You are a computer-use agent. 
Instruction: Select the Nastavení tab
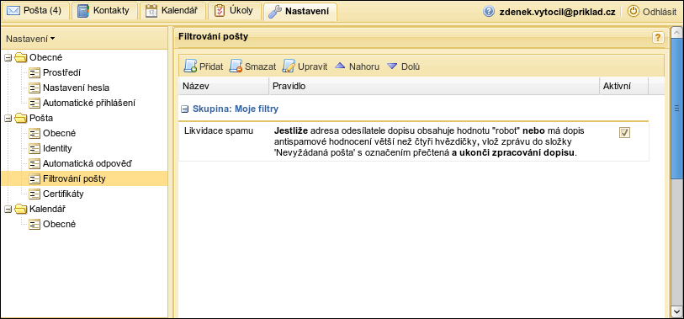click(x=300, y=11)
